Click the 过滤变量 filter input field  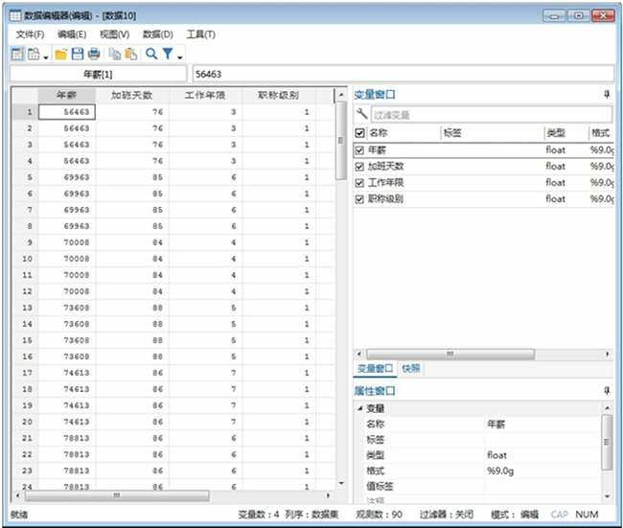tap(489, 115)
